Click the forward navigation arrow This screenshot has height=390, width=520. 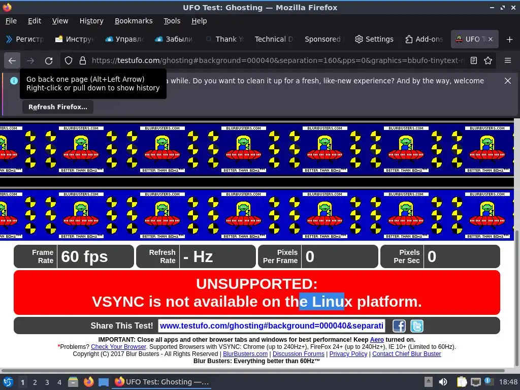tap(30, 61)
